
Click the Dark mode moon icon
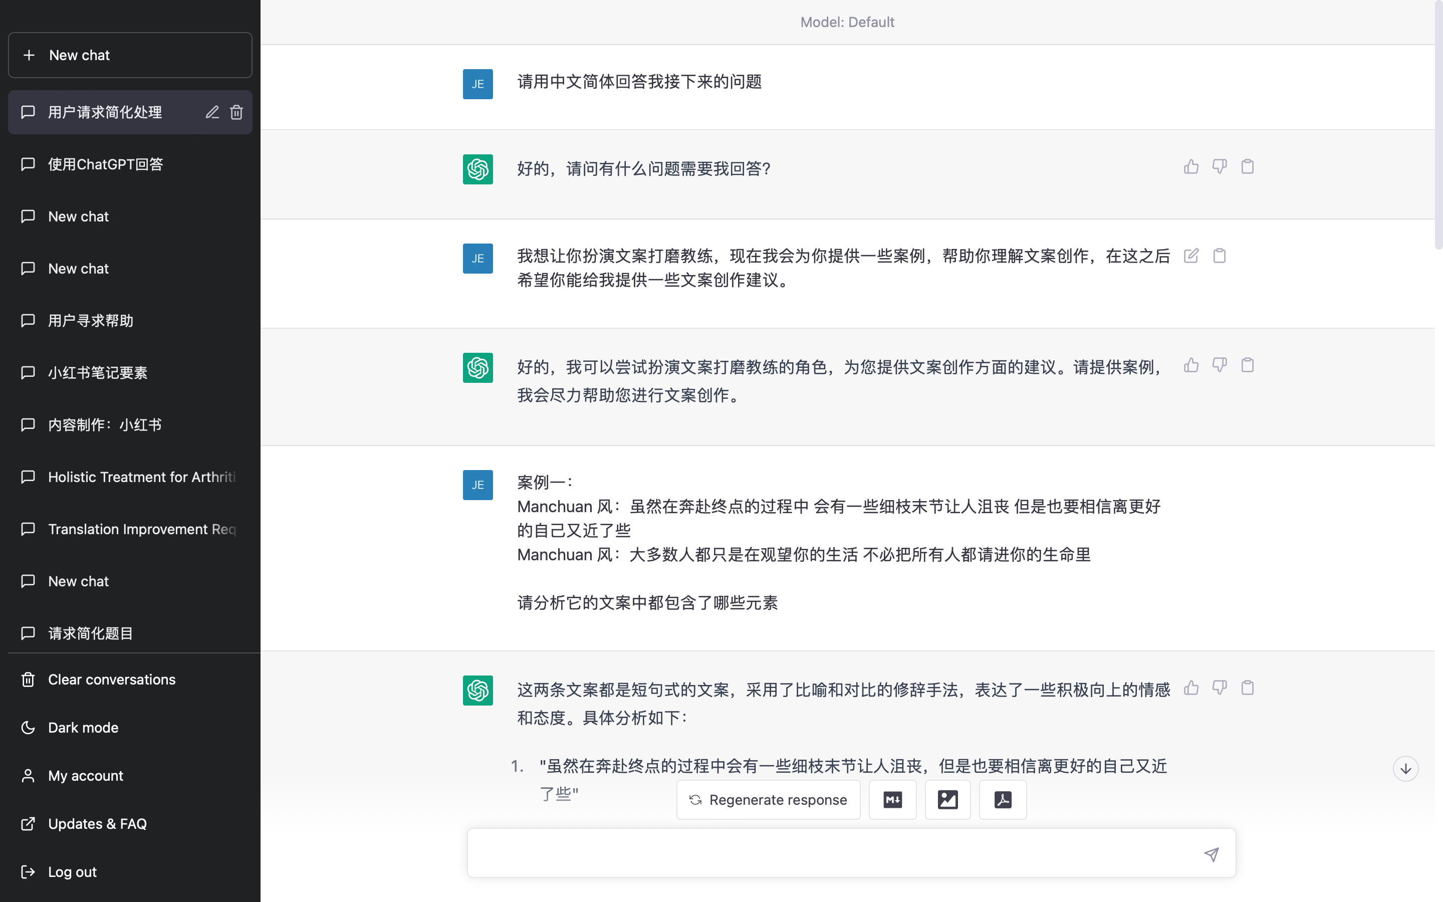[x=28, y=727]
